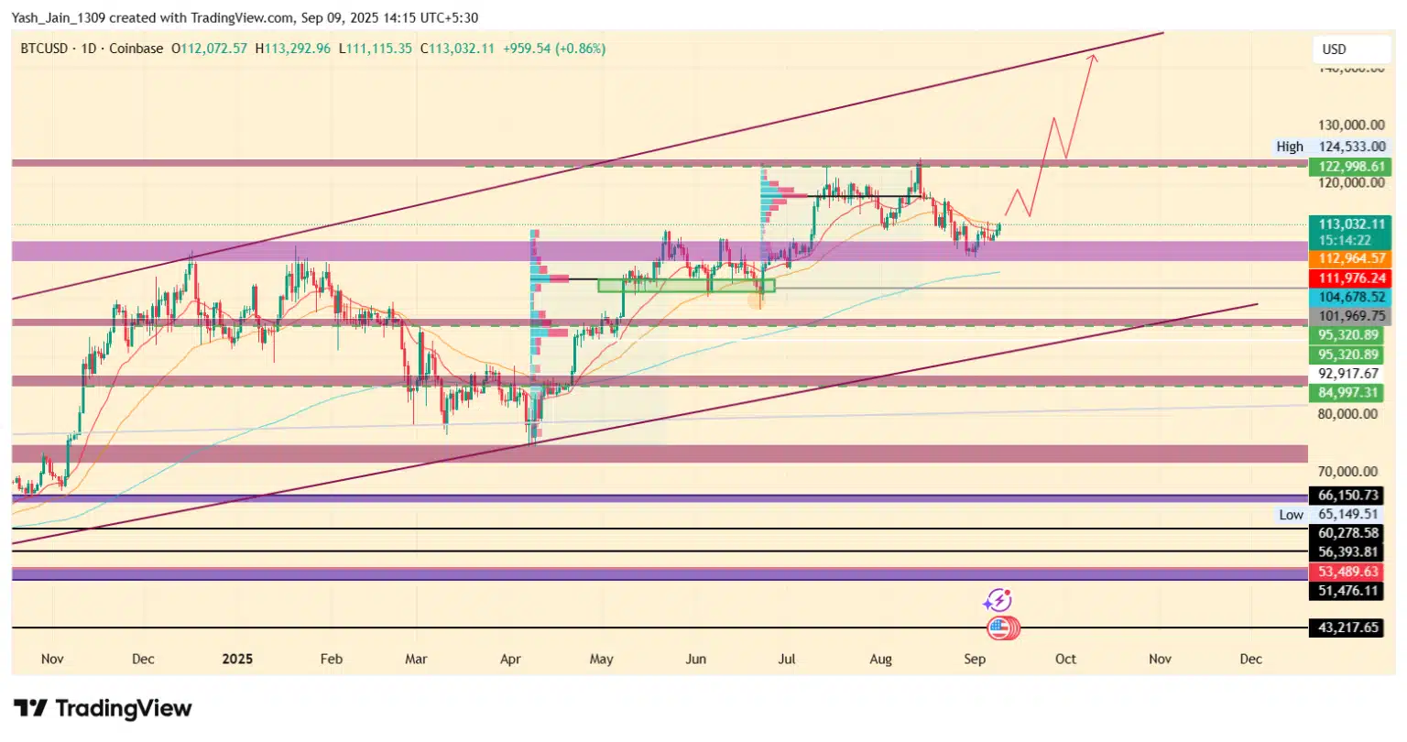Viewport: 1407px width, 742px height.
Task: Select the High 124,533.00 label
Action: point(1331,147)
